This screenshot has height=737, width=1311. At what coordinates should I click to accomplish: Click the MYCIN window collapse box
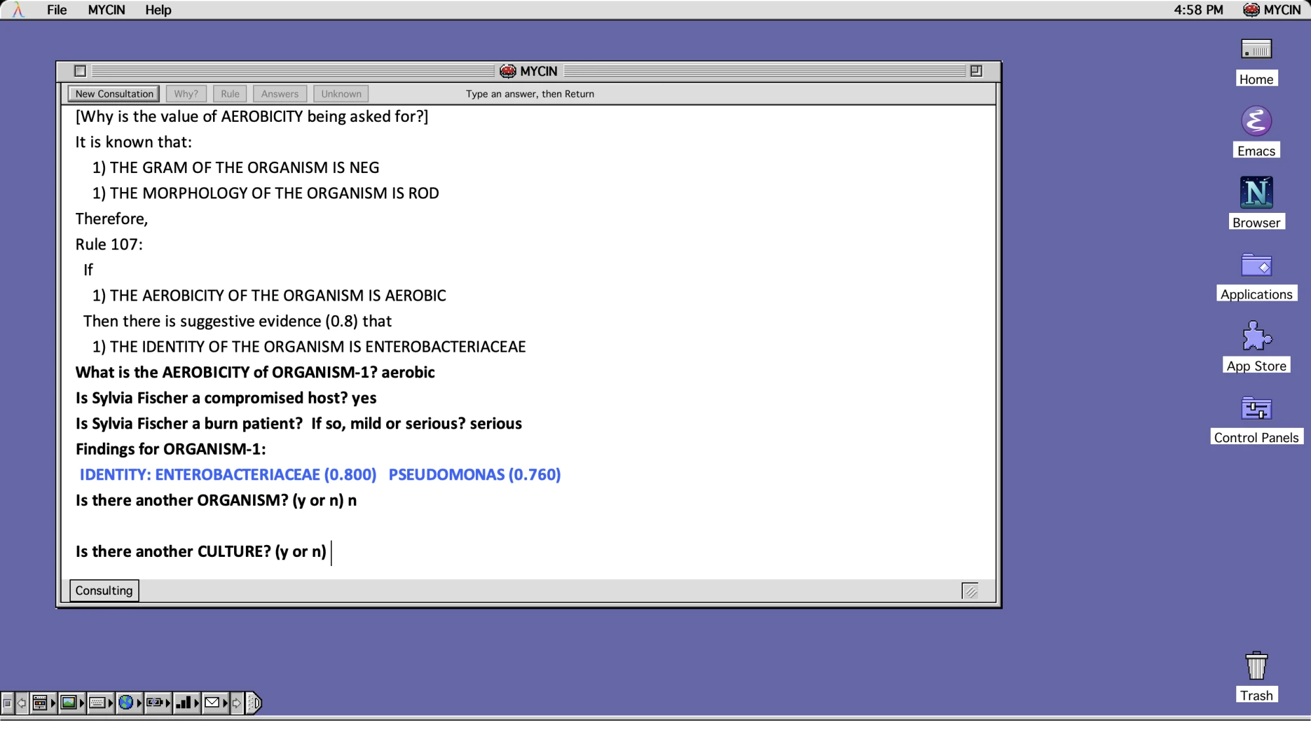(976, 71)
